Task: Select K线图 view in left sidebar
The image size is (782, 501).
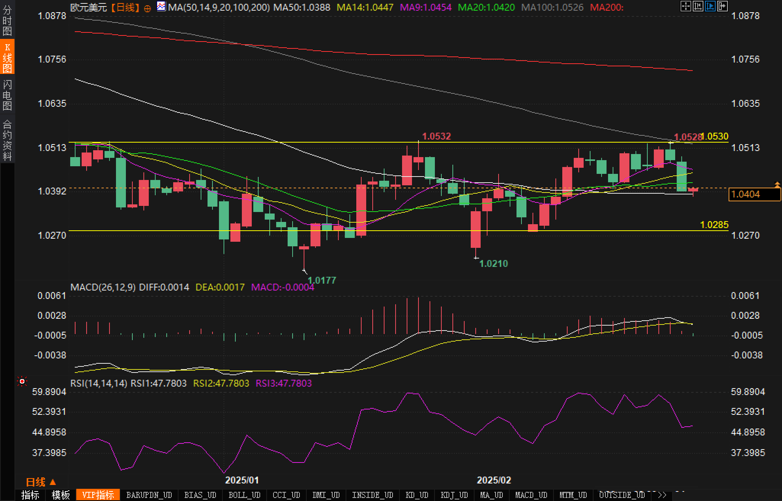Action: tap(7, 58)
